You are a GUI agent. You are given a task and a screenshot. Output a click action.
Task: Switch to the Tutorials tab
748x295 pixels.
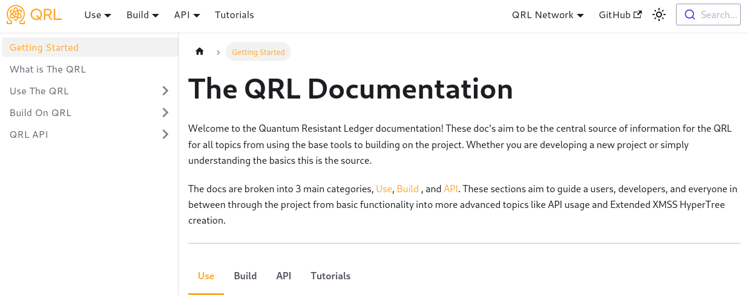click(330, 276)
